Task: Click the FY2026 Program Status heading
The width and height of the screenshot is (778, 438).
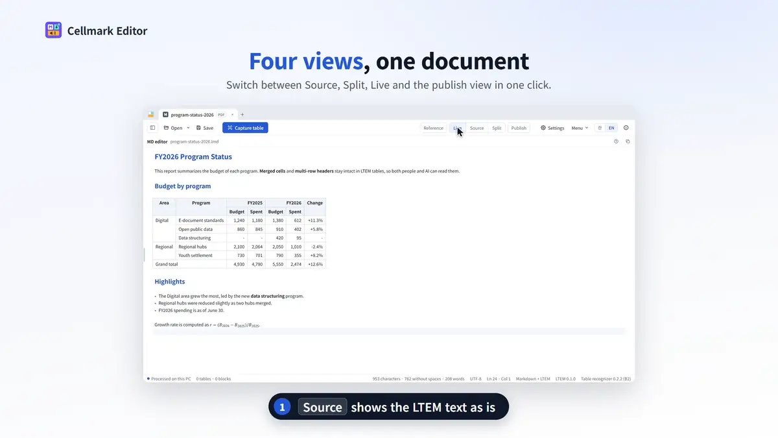Action: [193, 156]
